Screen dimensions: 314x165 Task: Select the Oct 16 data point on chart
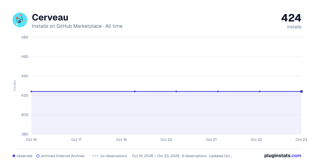tap(31, 91)
